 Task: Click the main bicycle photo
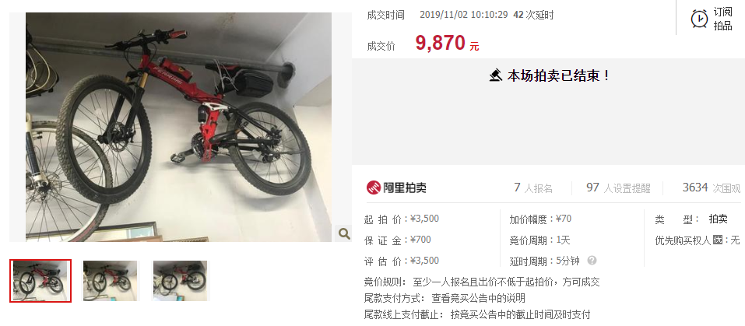[178, 127]
